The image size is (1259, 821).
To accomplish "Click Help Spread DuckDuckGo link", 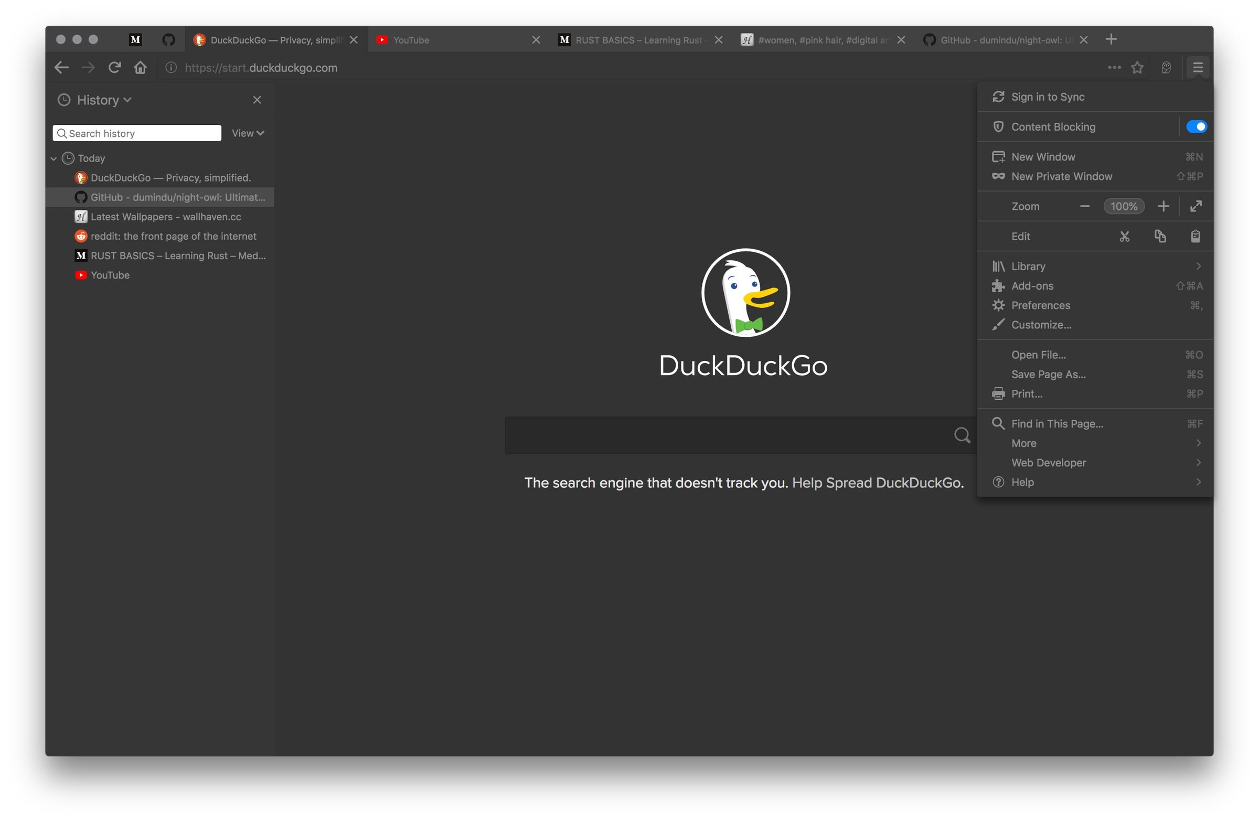I will pos(877,482).
